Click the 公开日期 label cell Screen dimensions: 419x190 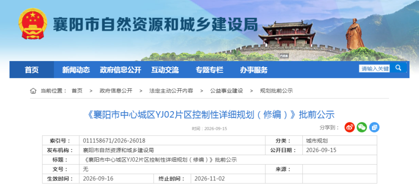(x=284, y=150)
